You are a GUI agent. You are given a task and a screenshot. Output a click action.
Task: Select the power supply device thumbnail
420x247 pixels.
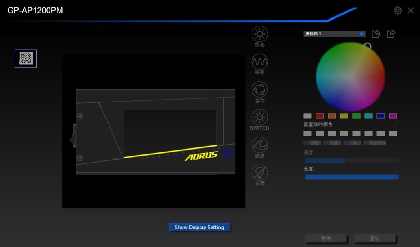[26, 58]
